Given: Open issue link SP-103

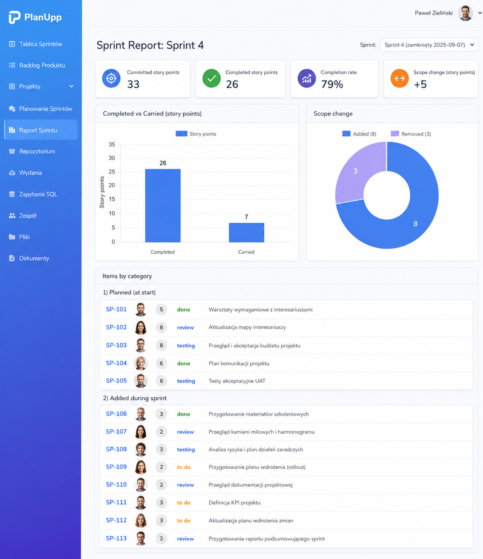Looking at the screenshot, I should 116,345.
